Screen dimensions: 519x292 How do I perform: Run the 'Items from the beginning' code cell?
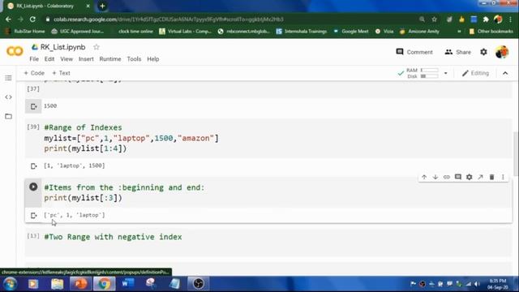(x=33, y=187)
